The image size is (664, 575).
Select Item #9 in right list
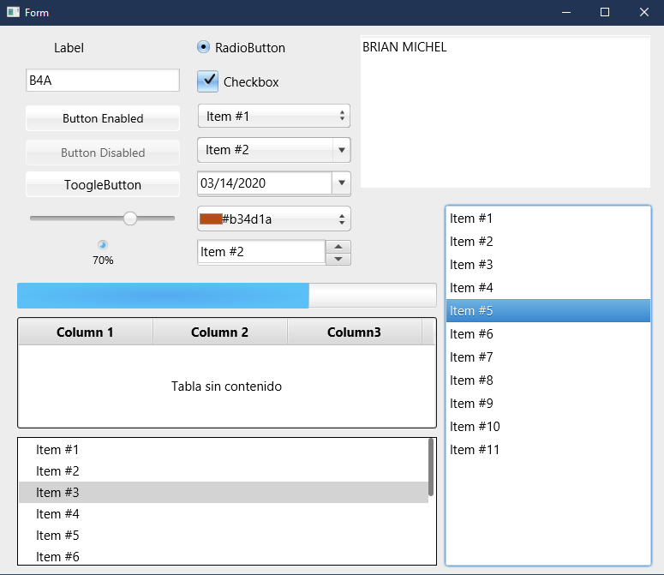point(548,404)
